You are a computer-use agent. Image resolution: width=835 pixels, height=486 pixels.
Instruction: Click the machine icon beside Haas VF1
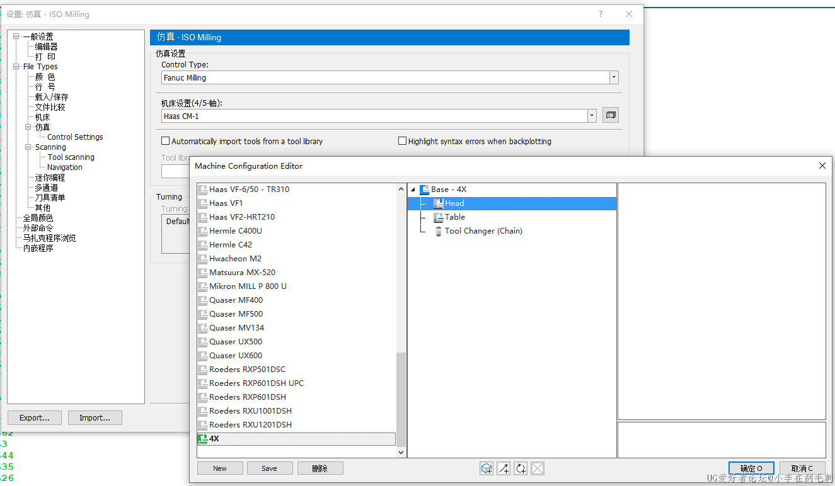click(203, 203)
